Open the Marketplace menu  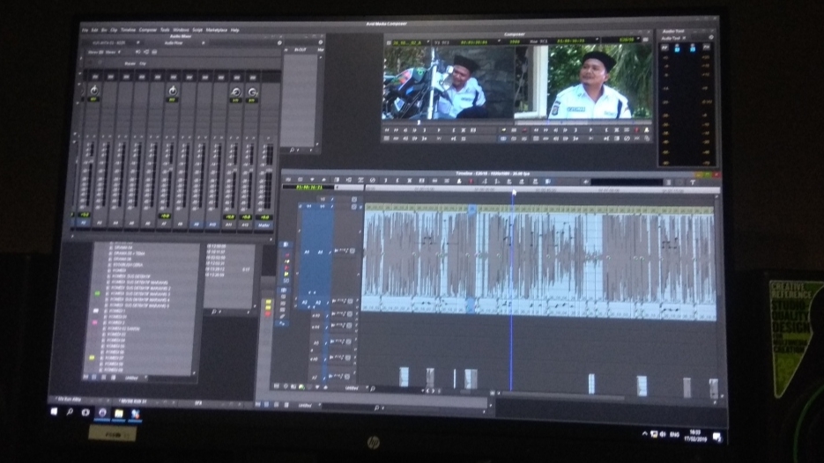(217, 30)
